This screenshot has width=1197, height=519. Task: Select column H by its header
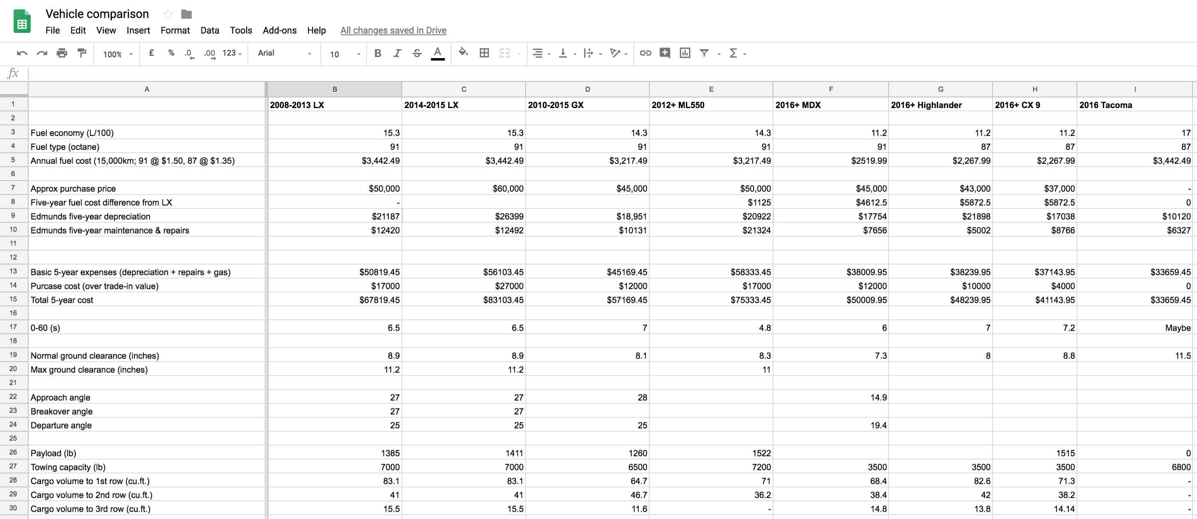click(x=1034, y=89)
